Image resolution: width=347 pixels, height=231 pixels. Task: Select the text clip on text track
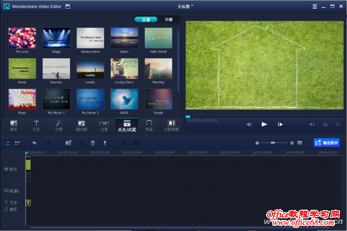pos(28,203)
